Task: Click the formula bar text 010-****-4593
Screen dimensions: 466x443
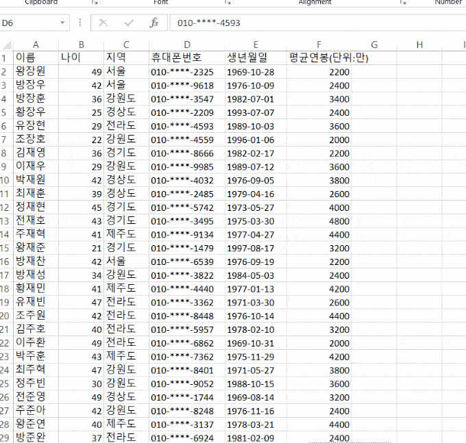Action: pyautogui.click(x=208, y=23)
